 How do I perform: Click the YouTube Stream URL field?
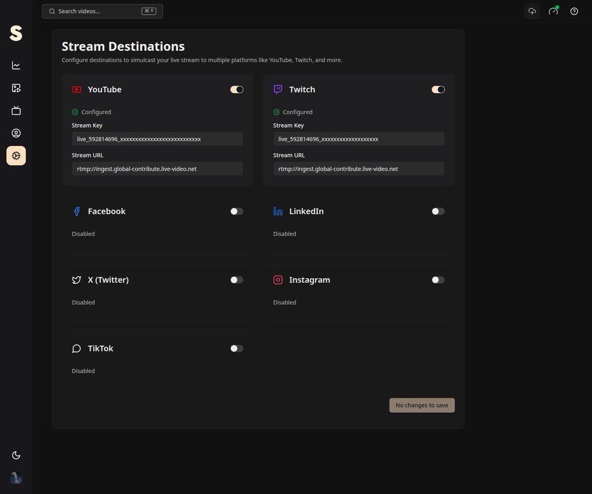[x=157, y=169]
